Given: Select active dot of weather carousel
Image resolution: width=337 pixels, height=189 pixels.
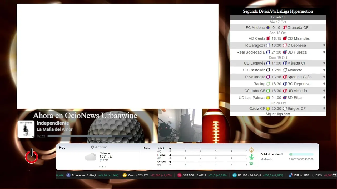Looking at the screenshot, I should click(x=102, y=167).
